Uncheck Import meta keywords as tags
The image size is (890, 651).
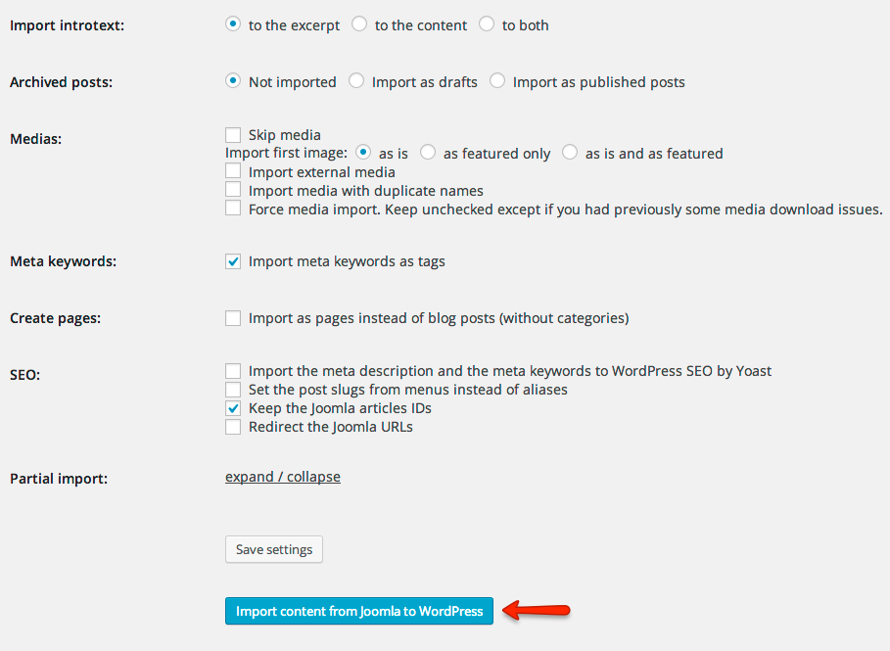233,261
